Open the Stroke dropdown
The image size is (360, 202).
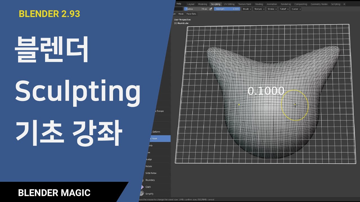coord(272,9)
